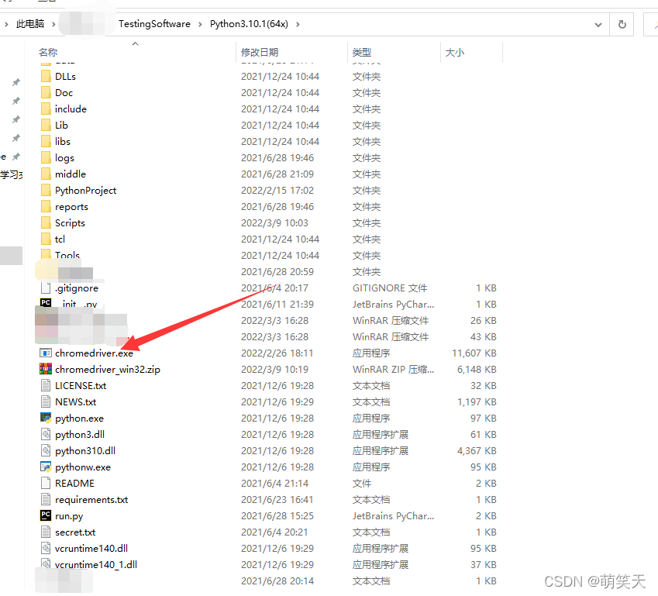
Task: Expand chevron after TestingSoftware breadcrumb
Action: [x=200, y=24]
